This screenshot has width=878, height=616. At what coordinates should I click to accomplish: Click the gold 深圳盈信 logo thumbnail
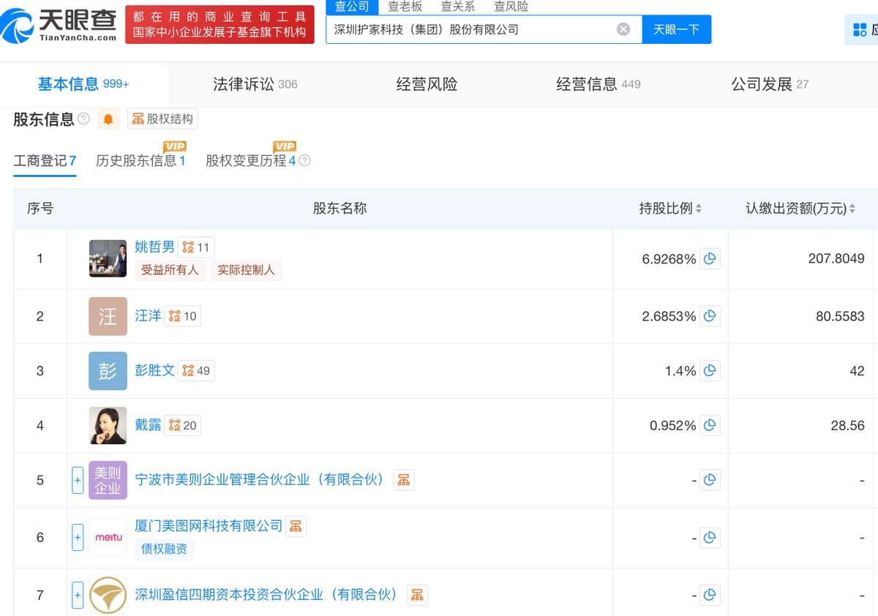(108, 595)
